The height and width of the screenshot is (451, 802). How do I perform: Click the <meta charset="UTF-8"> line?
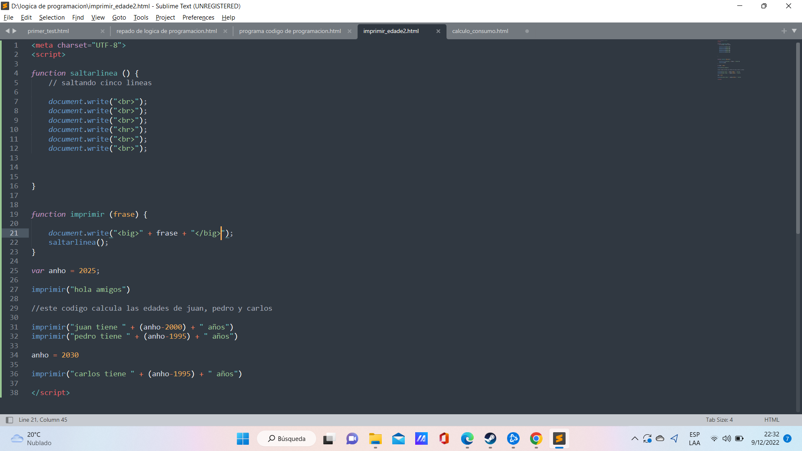click(79, 45)
